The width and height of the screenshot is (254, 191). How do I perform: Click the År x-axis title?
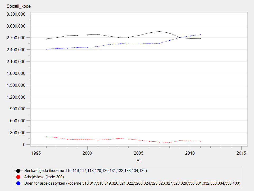pyautogui.click(x=139, y=160)
